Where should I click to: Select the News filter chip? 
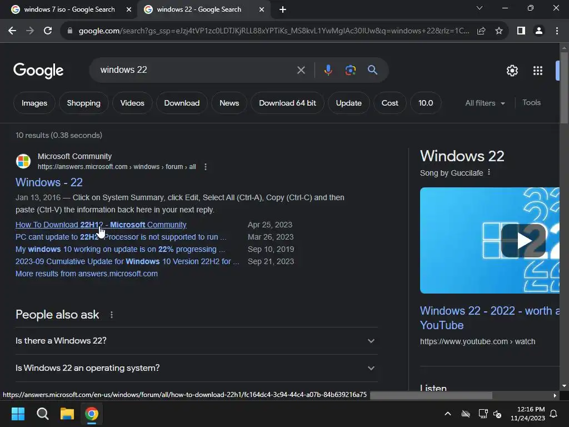229,103
